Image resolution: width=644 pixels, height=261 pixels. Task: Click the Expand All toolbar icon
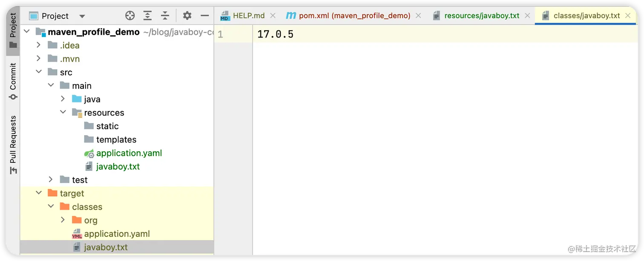147,16
